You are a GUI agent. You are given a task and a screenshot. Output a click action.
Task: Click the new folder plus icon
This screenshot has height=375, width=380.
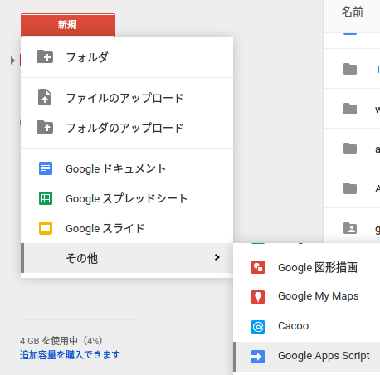[45, 56]
